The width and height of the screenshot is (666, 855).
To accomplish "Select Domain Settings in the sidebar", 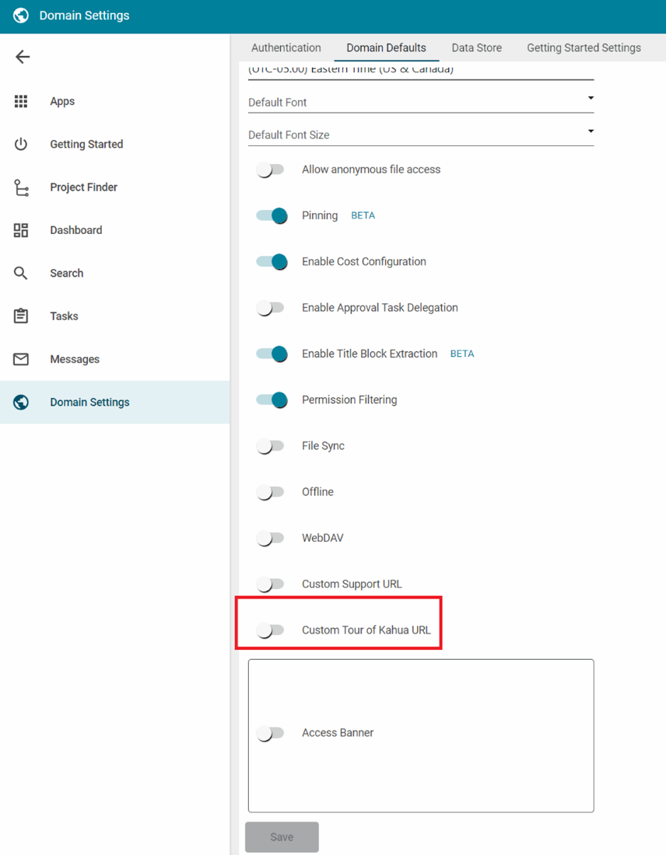I will pyautogui.click(x=89, y=402).
